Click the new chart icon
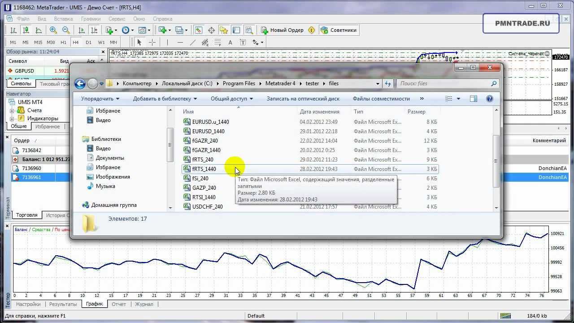 (162, 30)
